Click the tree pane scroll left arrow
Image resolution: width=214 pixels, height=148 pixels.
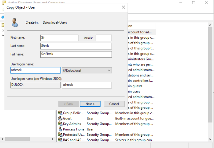2,139
